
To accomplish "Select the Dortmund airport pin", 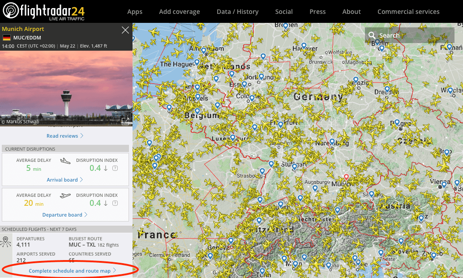I will click(x=262, y=77).
